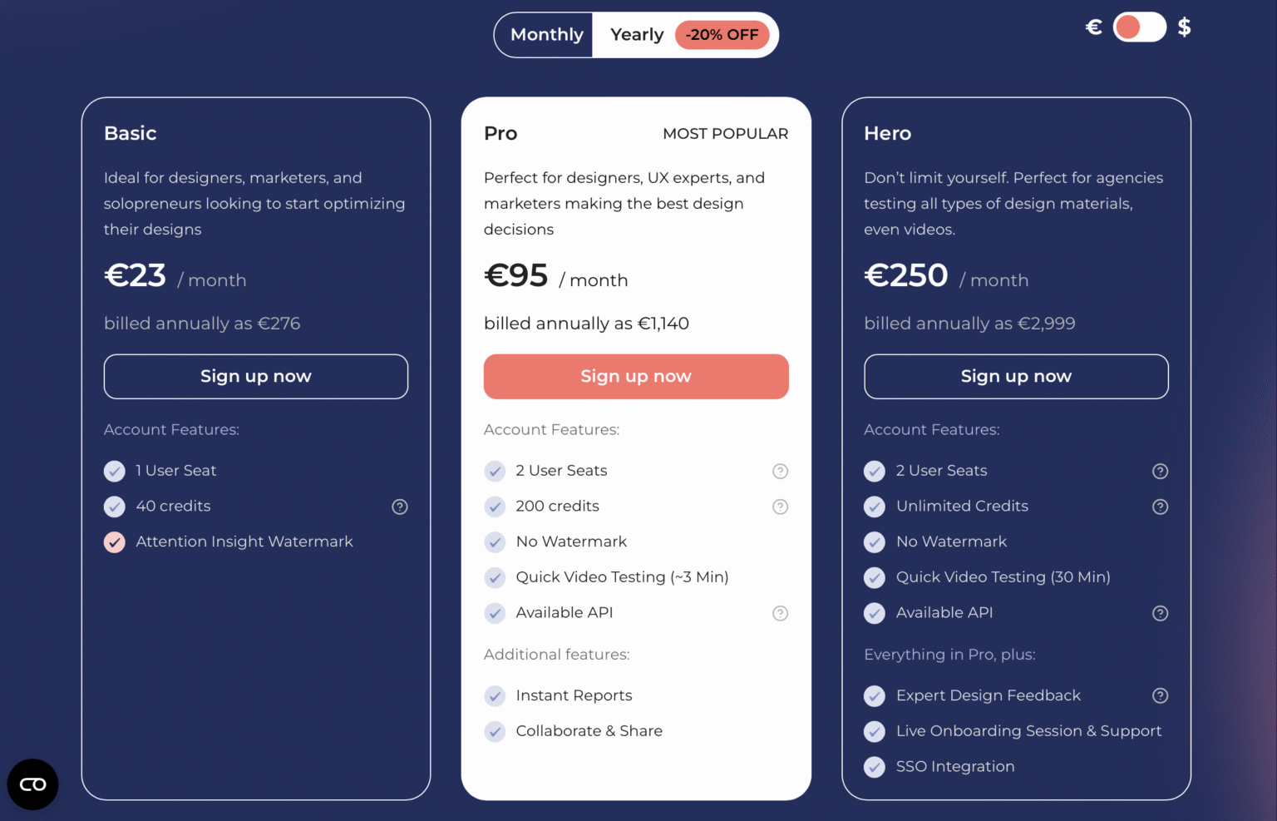Click help icon beside Hero 2 User Seats
This screenshot has width=1277, height=821.
(1161, 472)
